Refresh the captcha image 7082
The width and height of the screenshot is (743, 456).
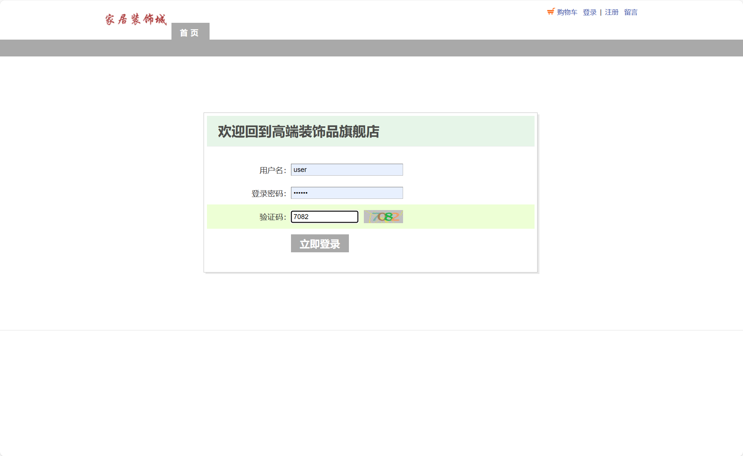click(x=383, y=217)
